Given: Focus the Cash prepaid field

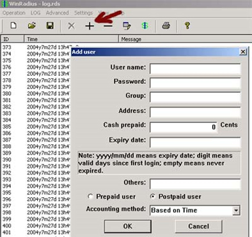Looking at the screenshot, I should (184, 127).
